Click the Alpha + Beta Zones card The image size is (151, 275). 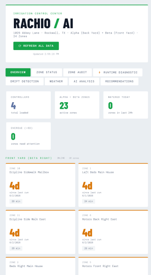tap(77, 105)
